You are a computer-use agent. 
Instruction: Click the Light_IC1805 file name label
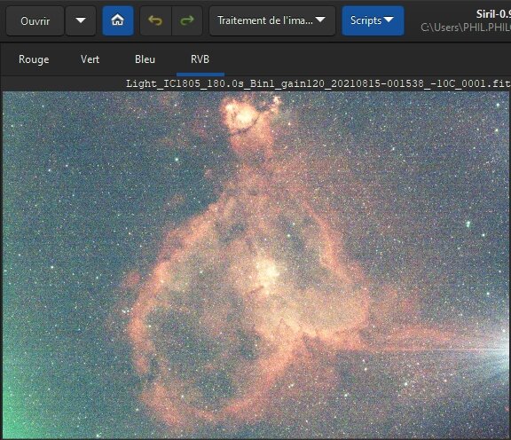click(318, 83)
